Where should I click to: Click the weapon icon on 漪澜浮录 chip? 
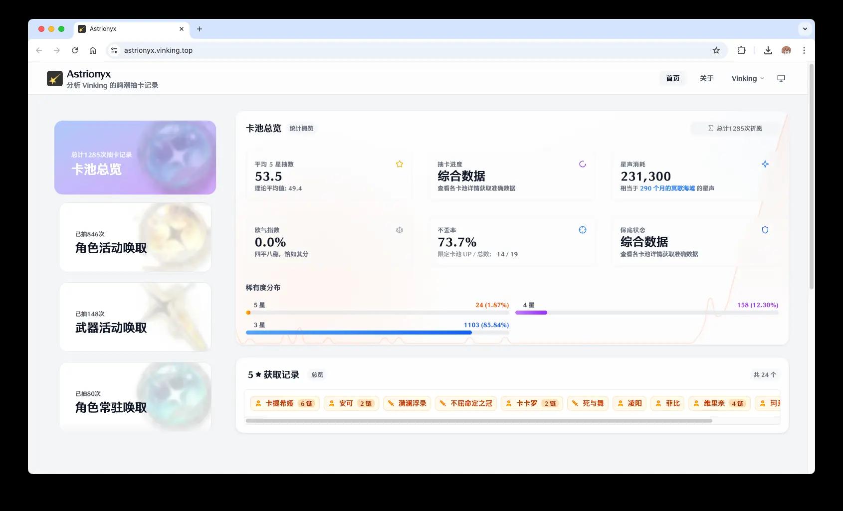point(391,403)
